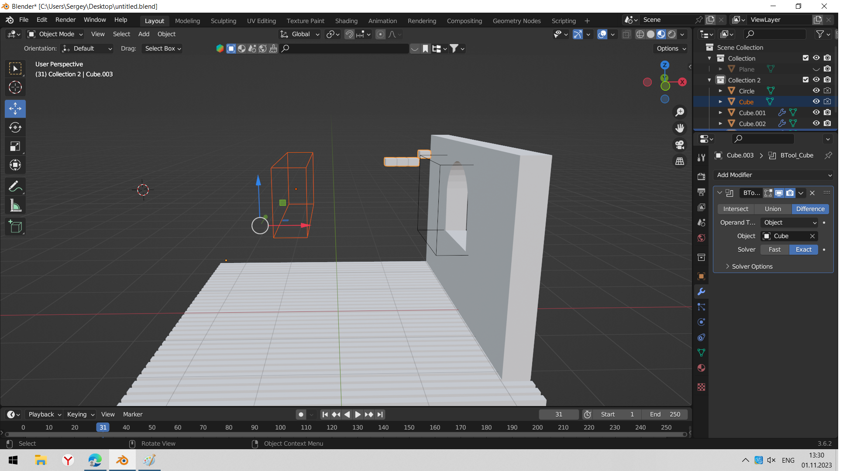Click the camera view icon in viewport

(x=680, y=145)
